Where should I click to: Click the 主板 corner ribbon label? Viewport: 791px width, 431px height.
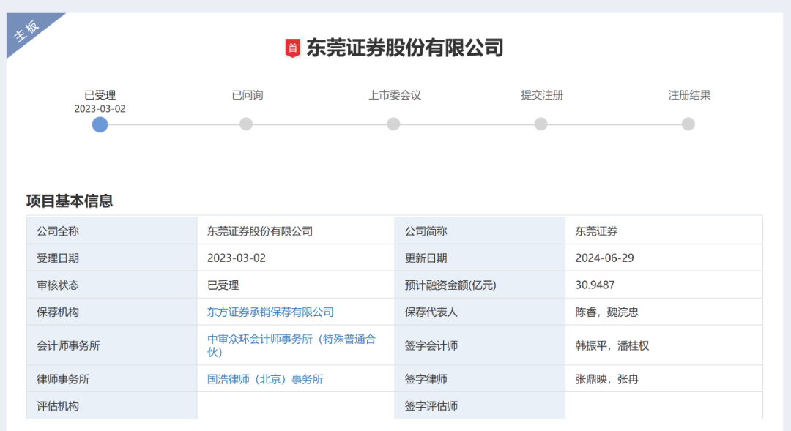[x=26, y=31]
